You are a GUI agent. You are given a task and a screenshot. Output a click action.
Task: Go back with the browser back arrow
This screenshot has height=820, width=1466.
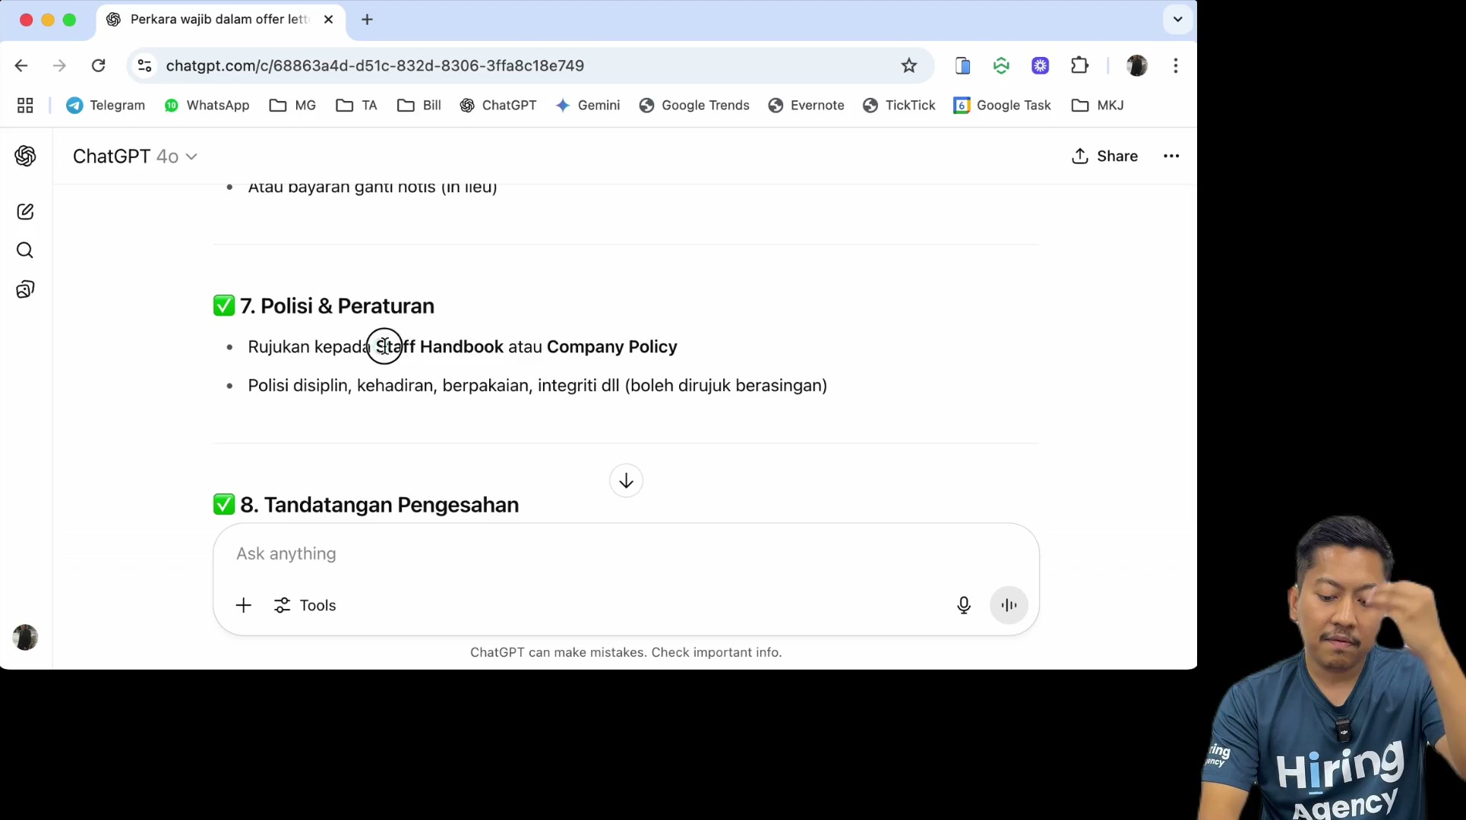[21, 66]
